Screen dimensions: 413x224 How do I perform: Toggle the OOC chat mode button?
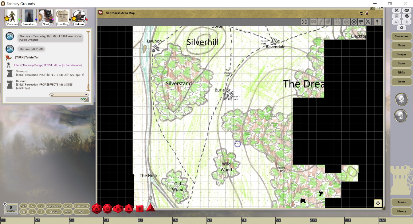pos(84,99)
